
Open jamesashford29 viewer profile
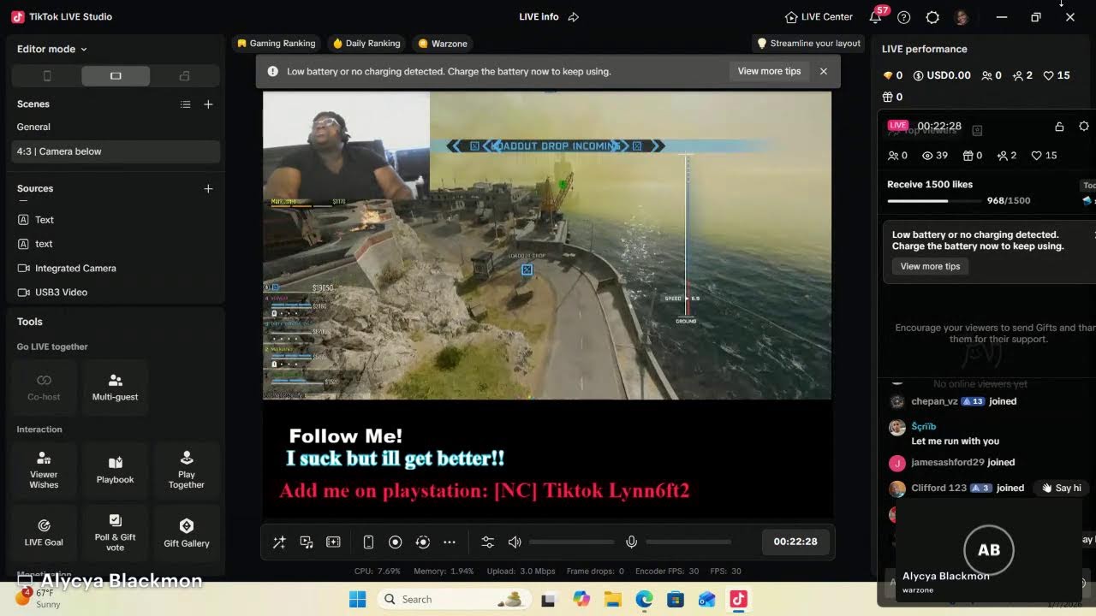point(948,462)
